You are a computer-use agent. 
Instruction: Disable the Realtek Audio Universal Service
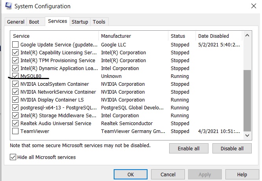tap(15, 123)
